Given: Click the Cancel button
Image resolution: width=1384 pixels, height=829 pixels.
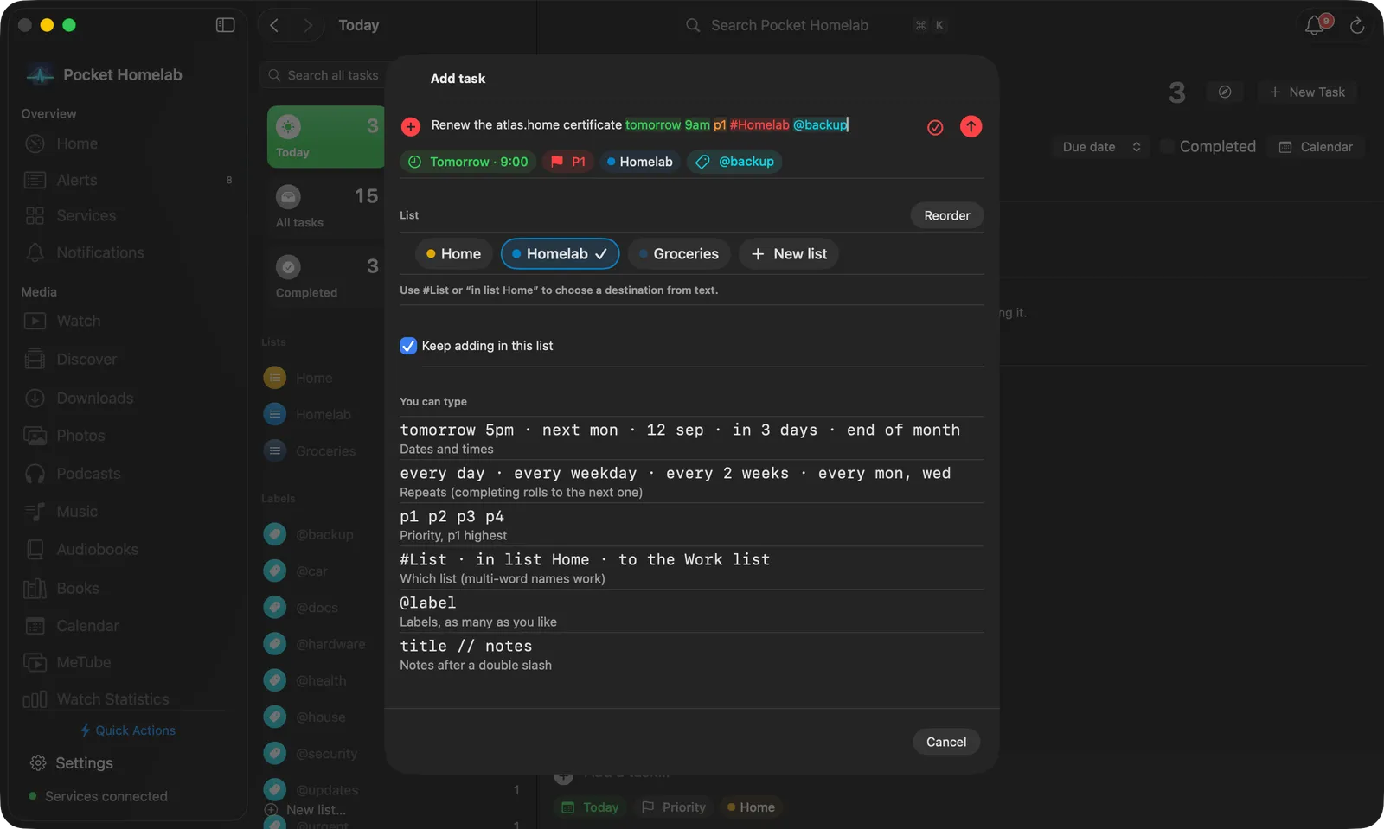Looking at the screenshot, I should click(x=946, y=742).
